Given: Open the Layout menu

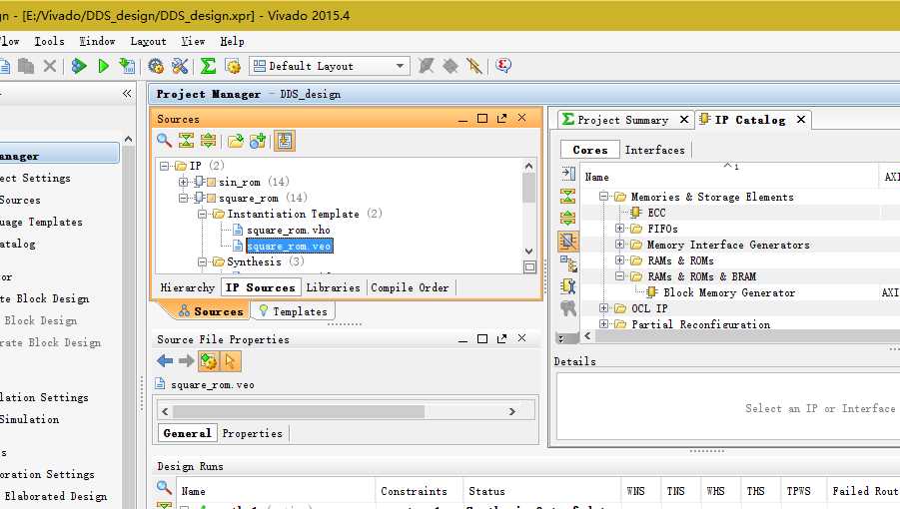Looking at the screenshot, I should (148, 41).
